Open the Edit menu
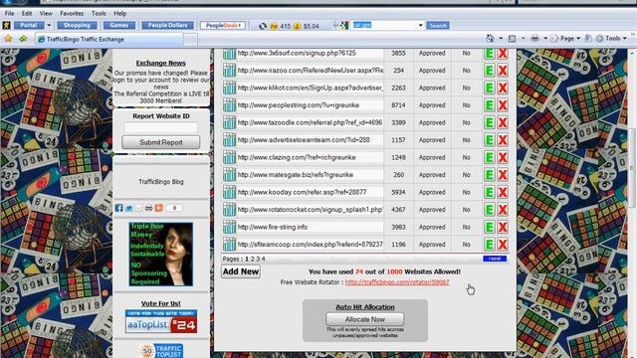Image resolution: width=637 pixels, height=358 pixels. pos(27,13)
